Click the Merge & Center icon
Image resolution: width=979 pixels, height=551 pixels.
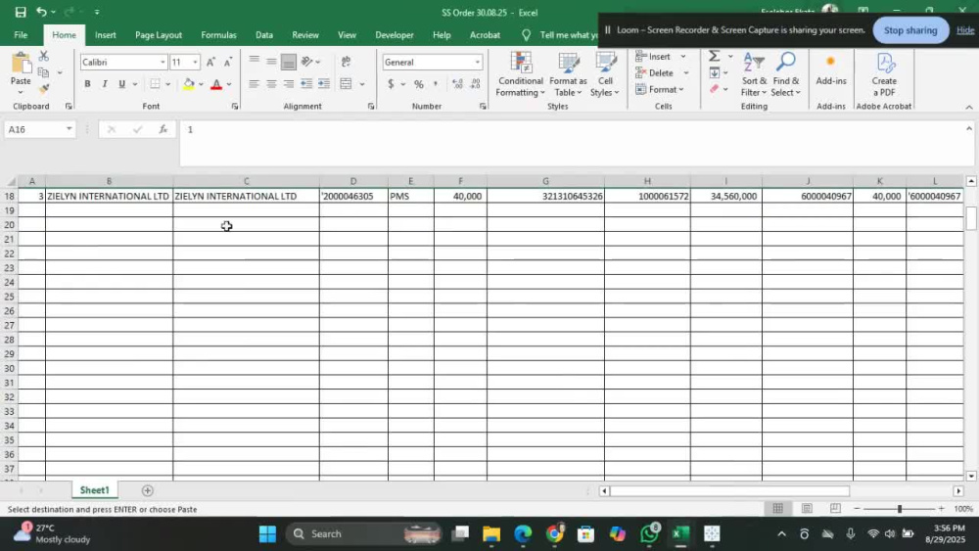pyautogui.click(x=346, y=83)
